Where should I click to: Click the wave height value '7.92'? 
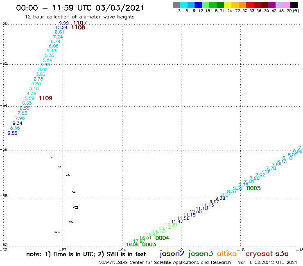point(260,175)
